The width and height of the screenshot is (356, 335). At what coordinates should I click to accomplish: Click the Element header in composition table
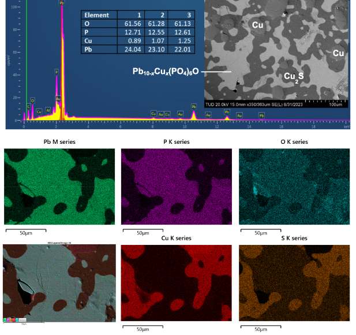click(x=95, y=14)
